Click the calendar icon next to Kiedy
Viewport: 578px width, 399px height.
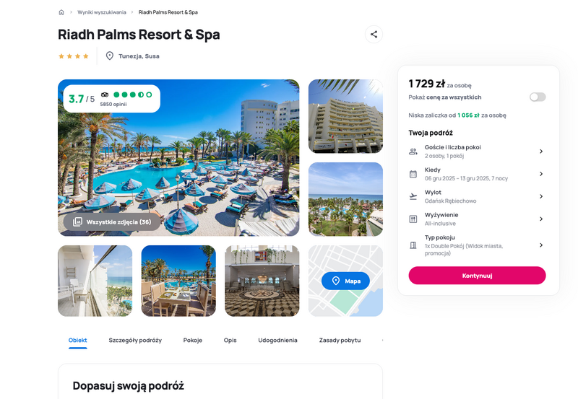413,174
